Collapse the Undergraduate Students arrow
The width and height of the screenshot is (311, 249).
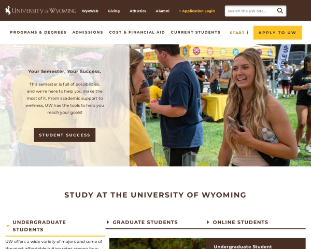(8, 226)
